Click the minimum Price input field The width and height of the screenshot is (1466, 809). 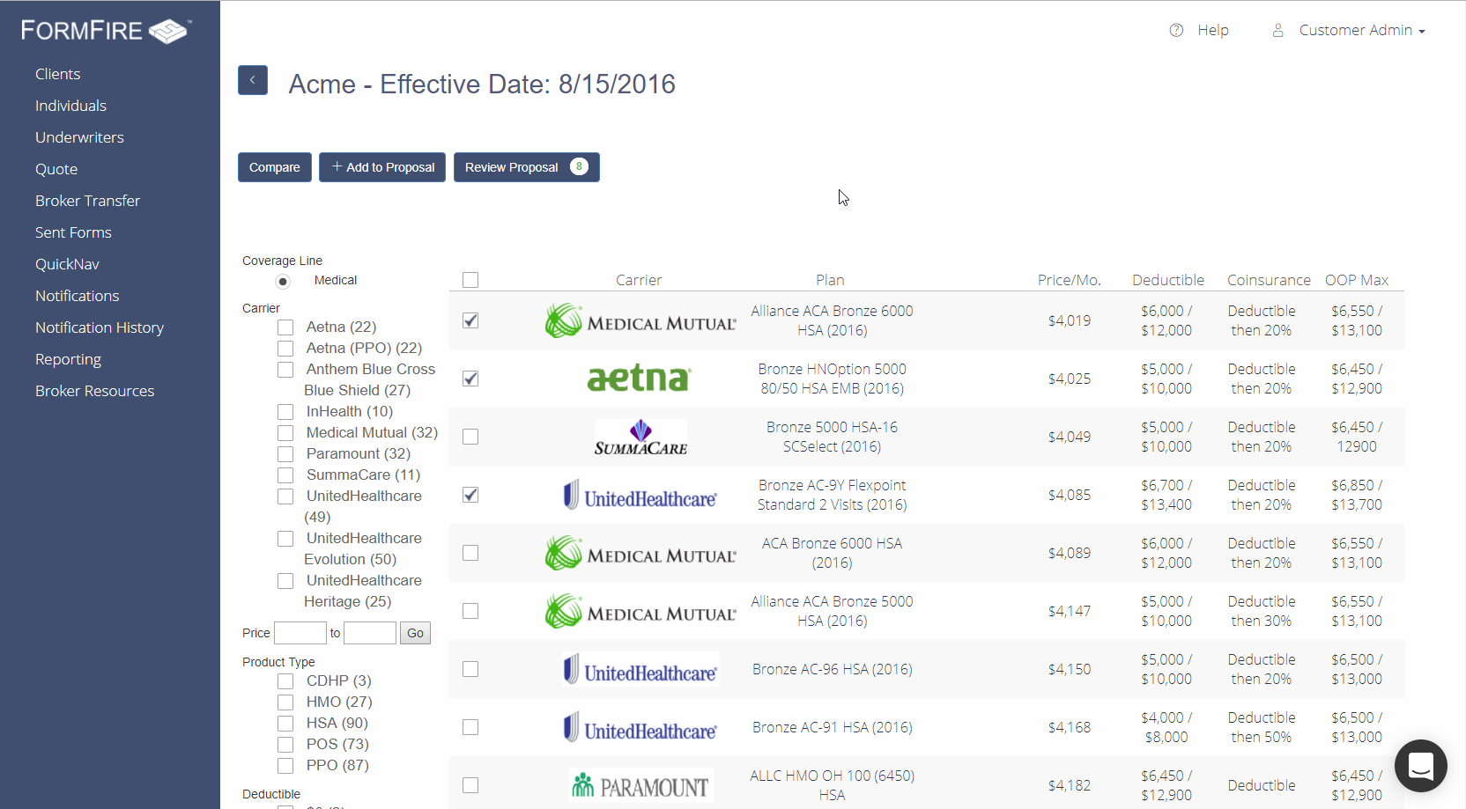coord(300,633)
